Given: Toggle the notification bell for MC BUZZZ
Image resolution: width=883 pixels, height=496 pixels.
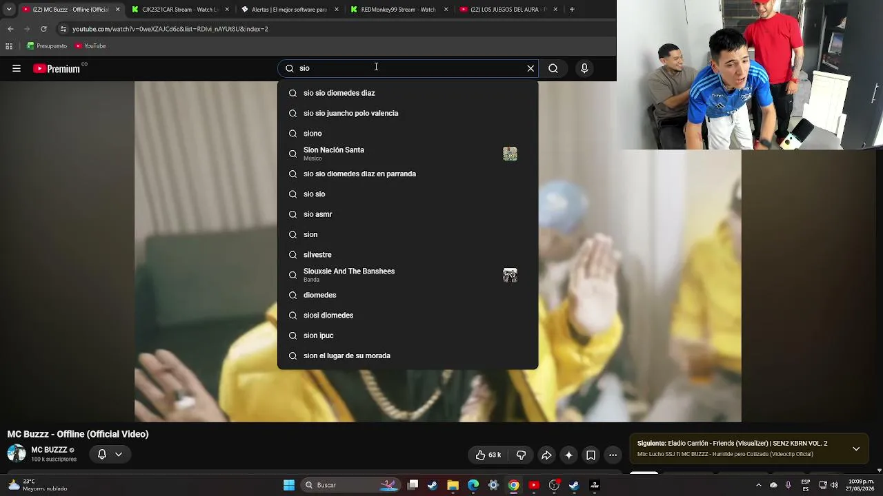Looking at the screenshot, I should click(x=102, y=454).
